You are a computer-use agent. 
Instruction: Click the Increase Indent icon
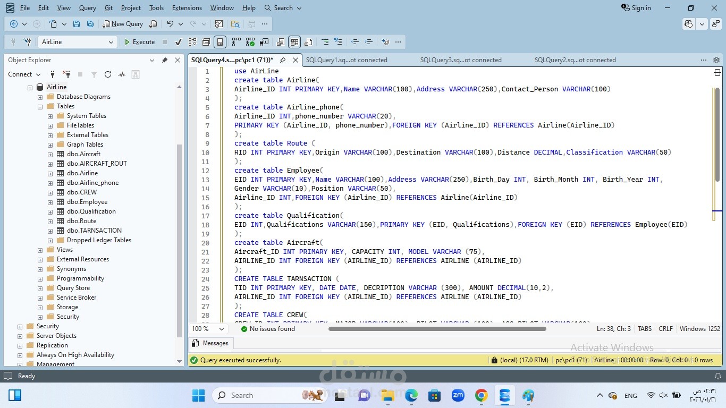coord(369,42)
